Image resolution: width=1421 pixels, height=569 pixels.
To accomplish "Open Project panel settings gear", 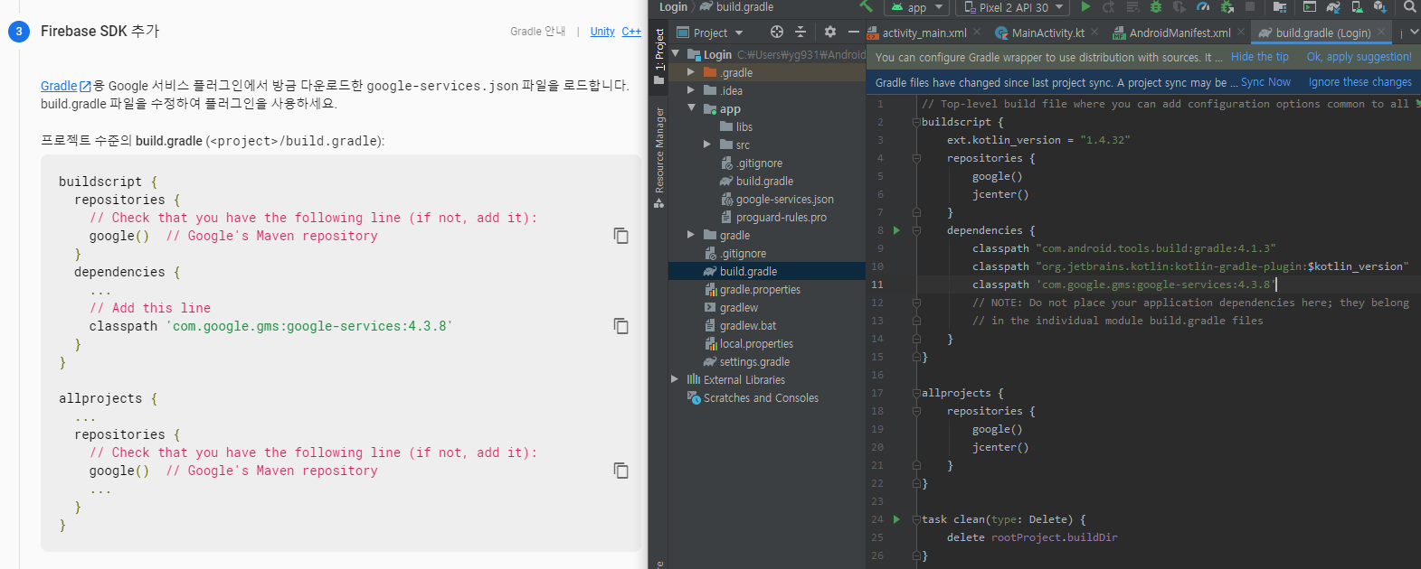I will [x=830, y=32].
